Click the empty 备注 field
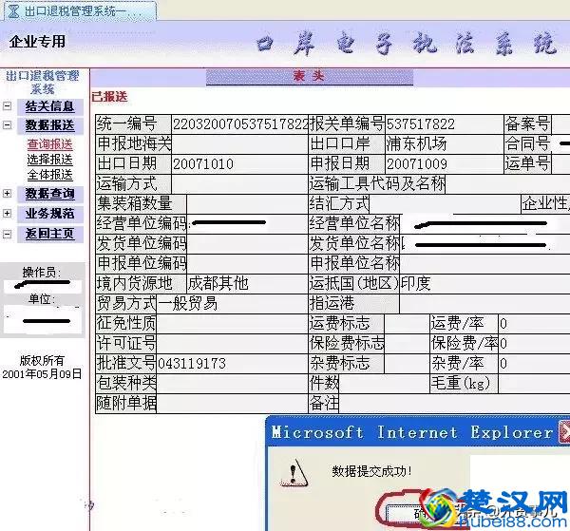The height and width of the screenshot is (531, 570). click(x=454, y=404)
